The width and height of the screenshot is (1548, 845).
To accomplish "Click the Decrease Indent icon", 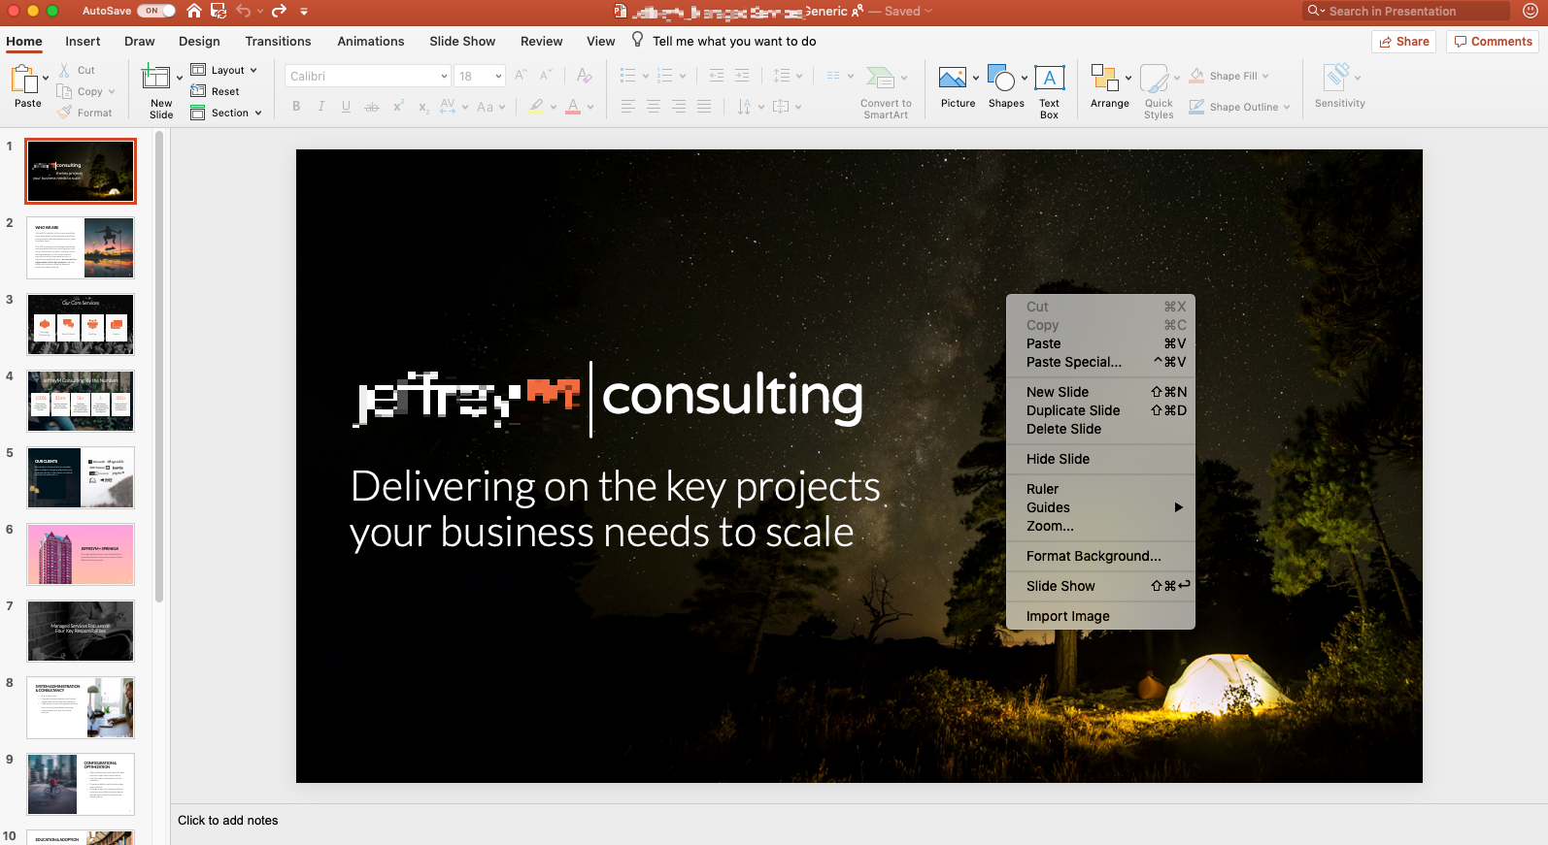I will (717, 76).
